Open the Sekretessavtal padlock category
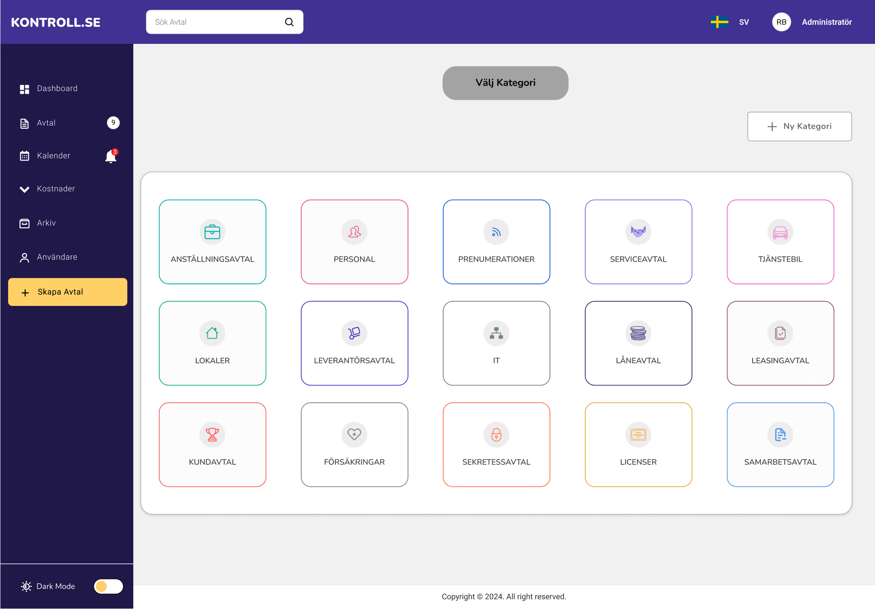 (496, 435)
